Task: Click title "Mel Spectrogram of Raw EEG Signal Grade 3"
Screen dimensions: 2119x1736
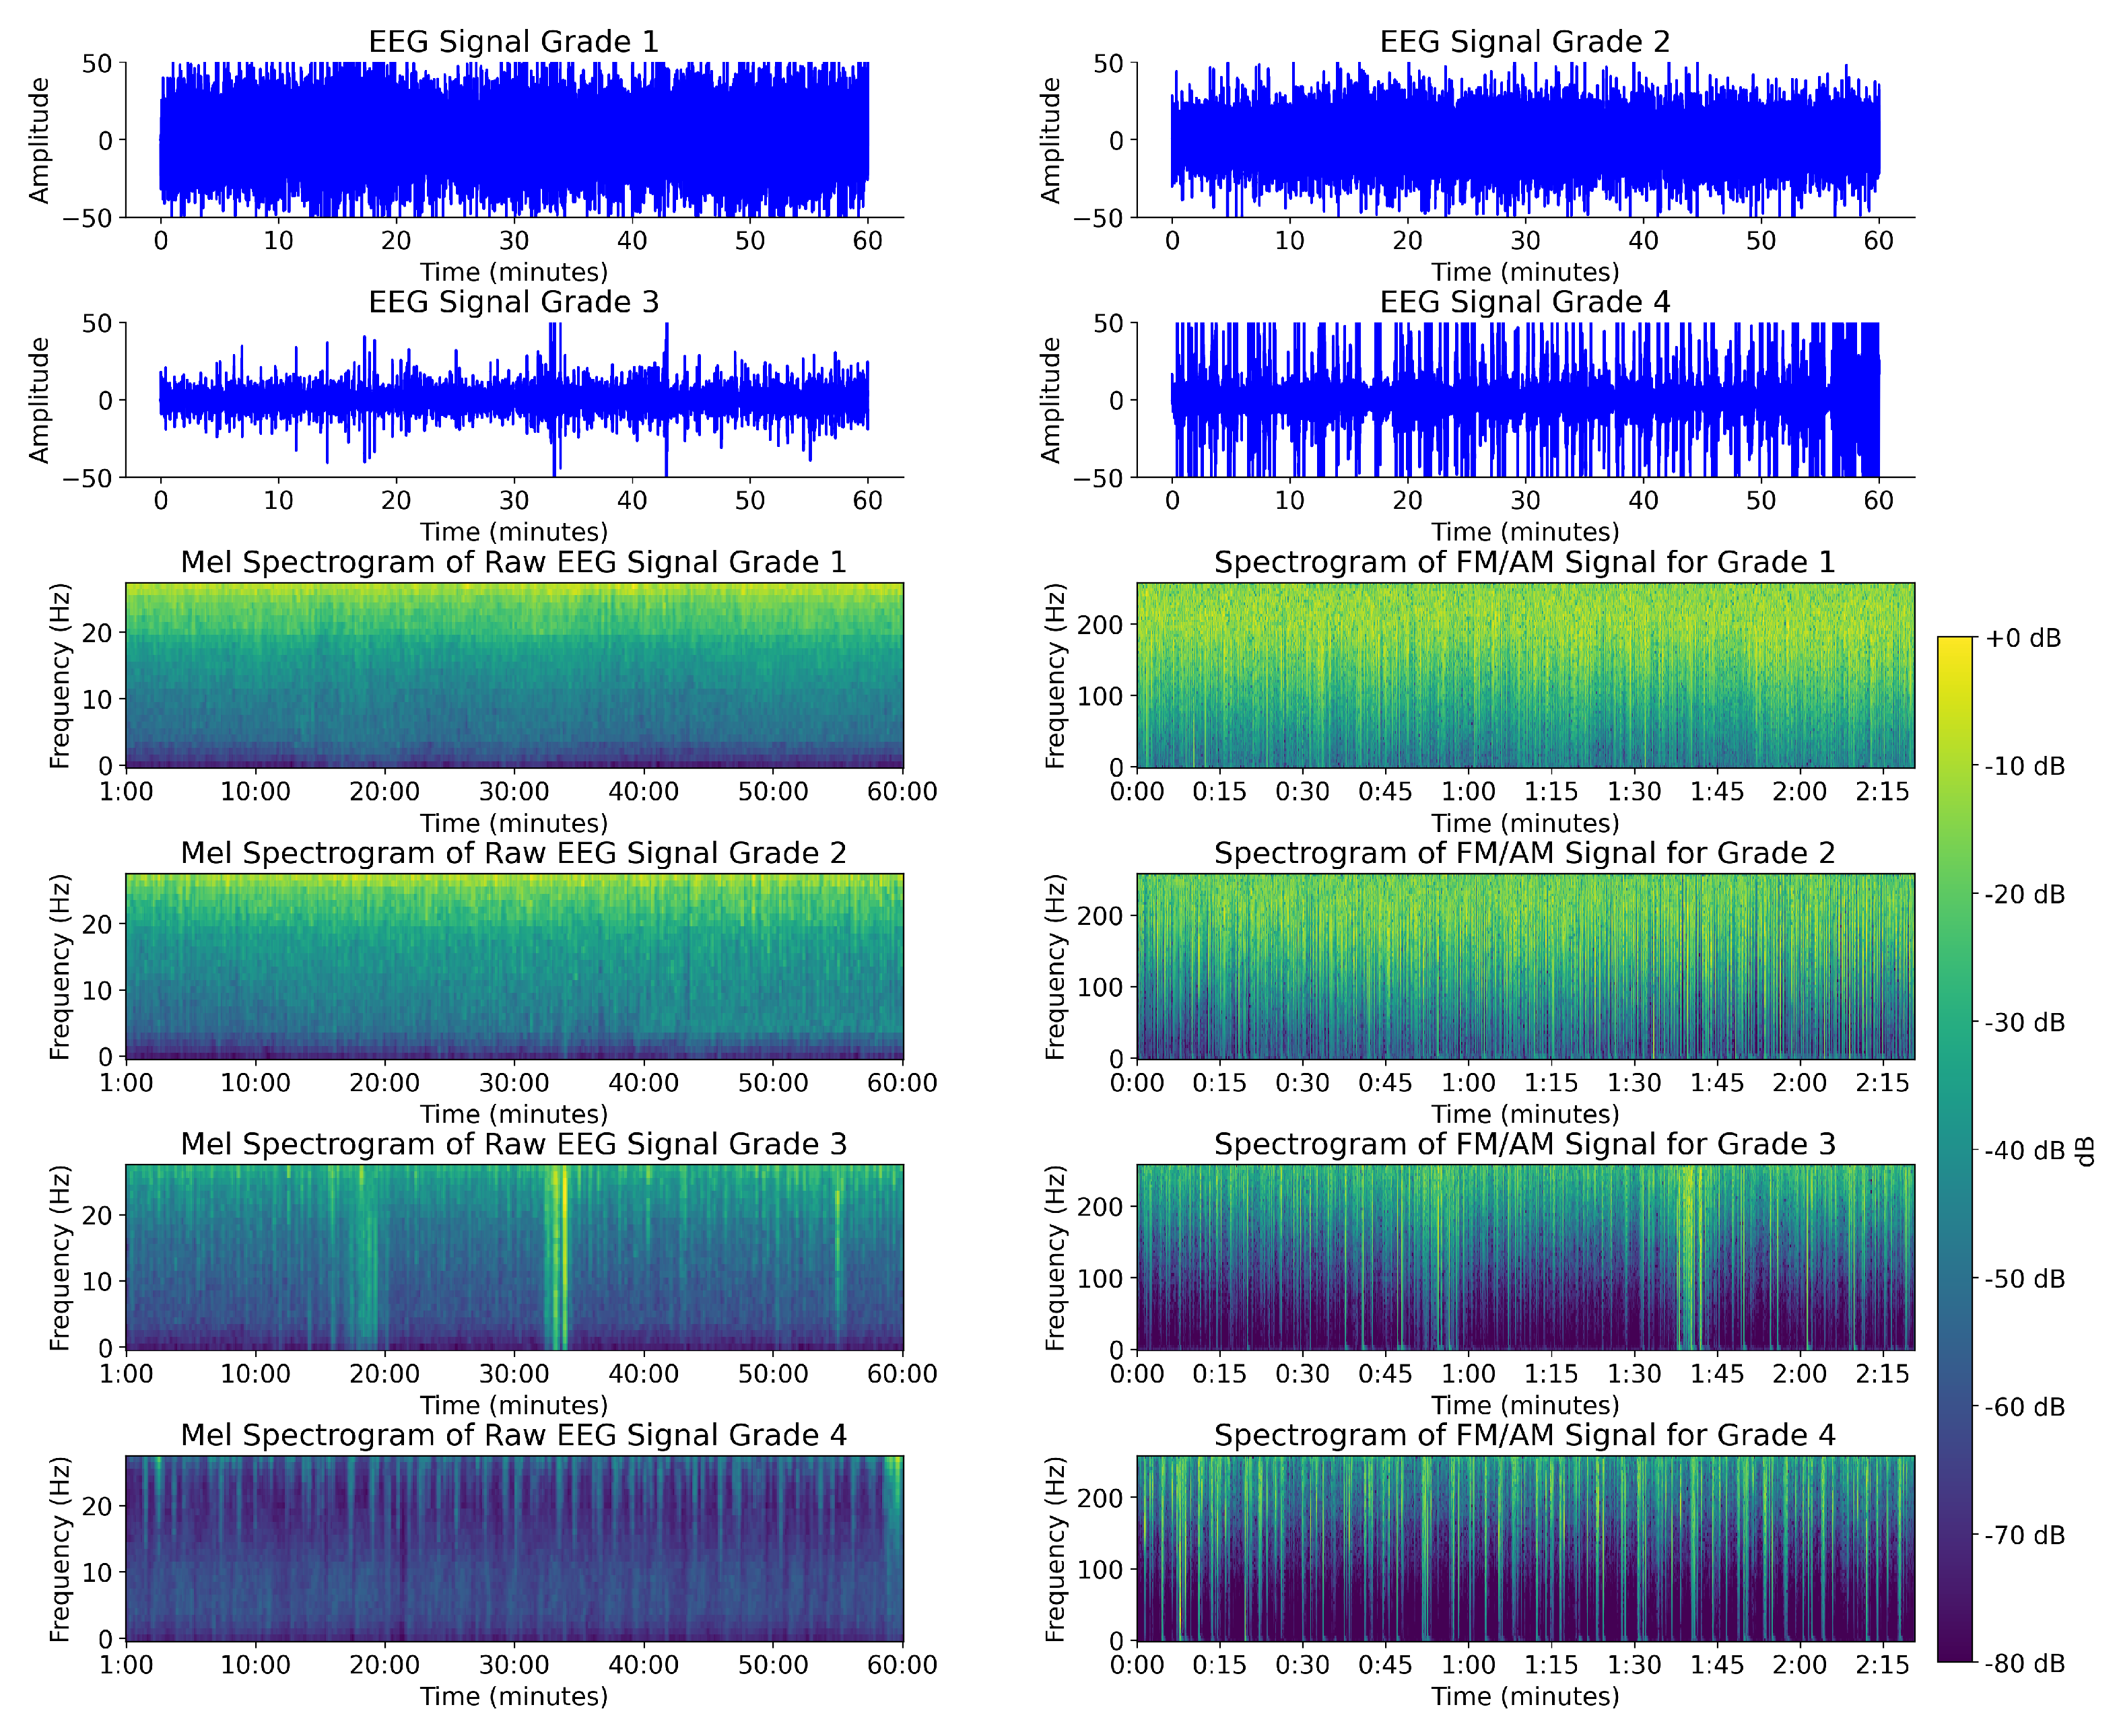Action: [x=513, y=1145]
